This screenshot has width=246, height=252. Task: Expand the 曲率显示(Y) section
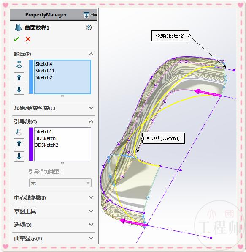(x=91, y=238)
